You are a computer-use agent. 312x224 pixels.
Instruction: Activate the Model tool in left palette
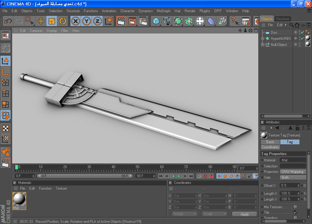5,61
